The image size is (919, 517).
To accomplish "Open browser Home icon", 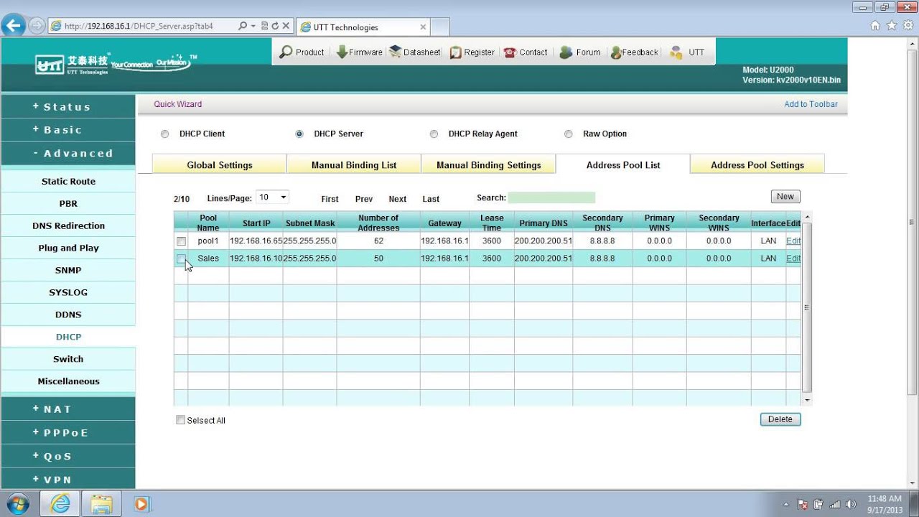I will click(874, 26).
